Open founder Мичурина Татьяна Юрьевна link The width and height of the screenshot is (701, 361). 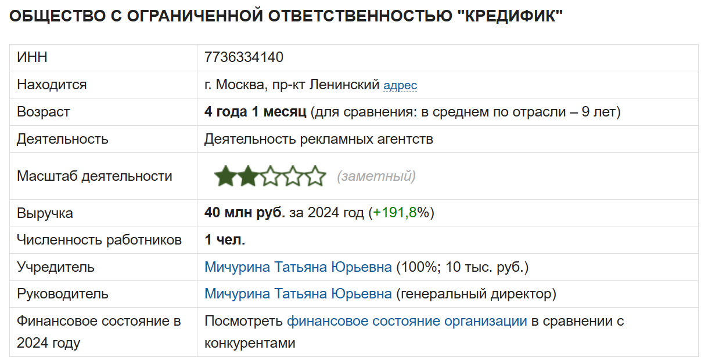tap(298, 267)
